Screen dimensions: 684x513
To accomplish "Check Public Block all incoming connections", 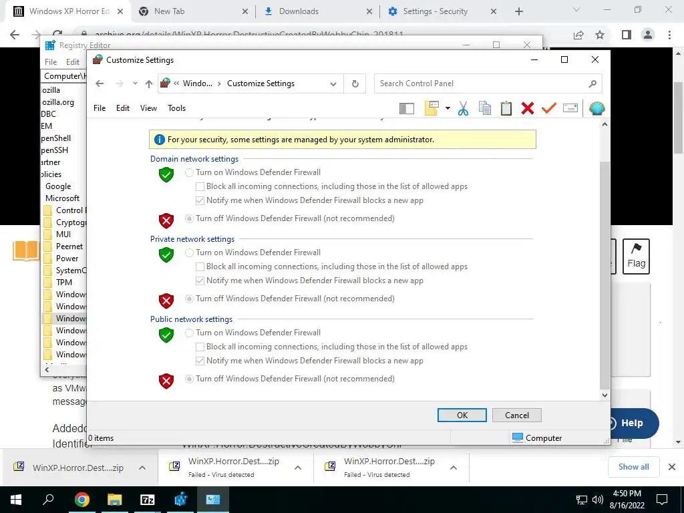I will [200, 347].
